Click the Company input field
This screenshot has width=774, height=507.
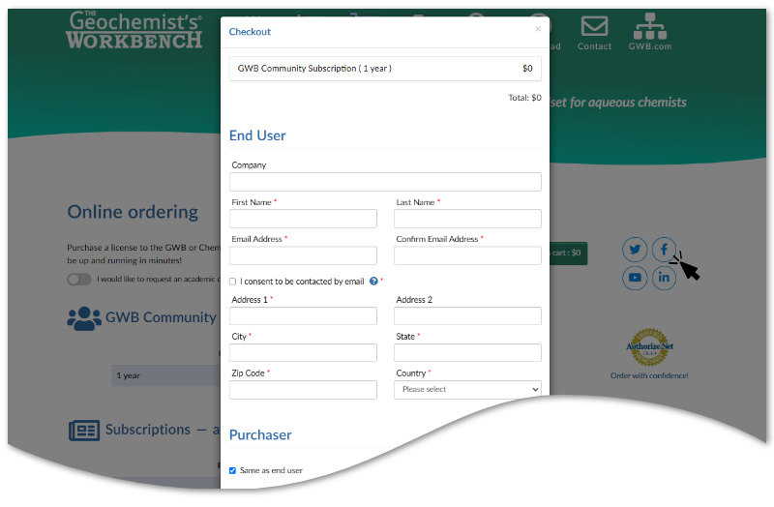[385, 182]
